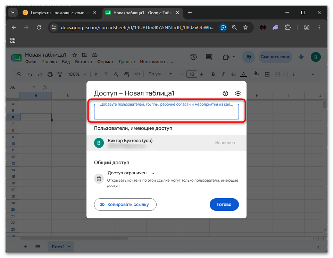Reload the page in Chrome

39,27
